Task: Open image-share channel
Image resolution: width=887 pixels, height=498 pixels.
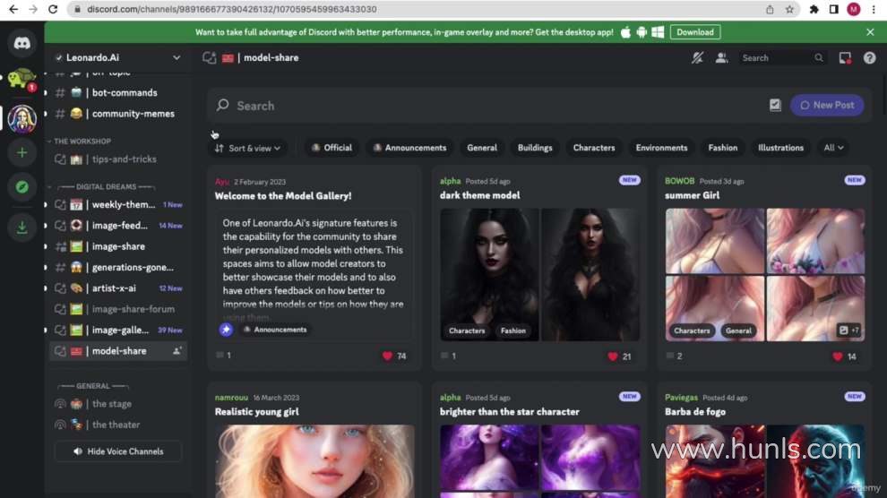Action: coord(118,246)
